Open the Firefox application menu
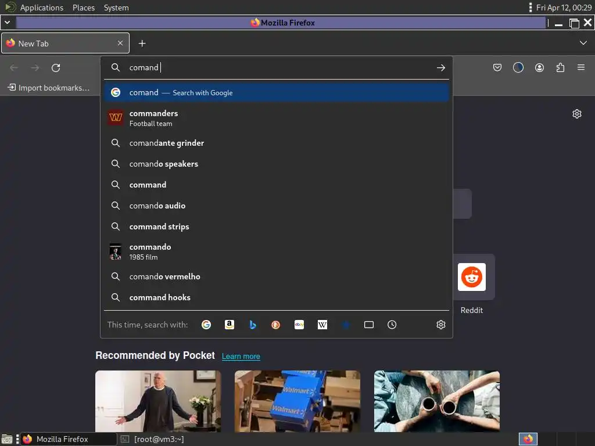This screenshot has width=595, height=446. click(581, 67)
